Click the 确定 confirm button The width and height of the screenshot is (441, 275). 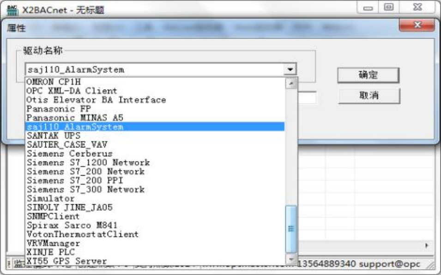pyautogui.click(x=368, y=75)
